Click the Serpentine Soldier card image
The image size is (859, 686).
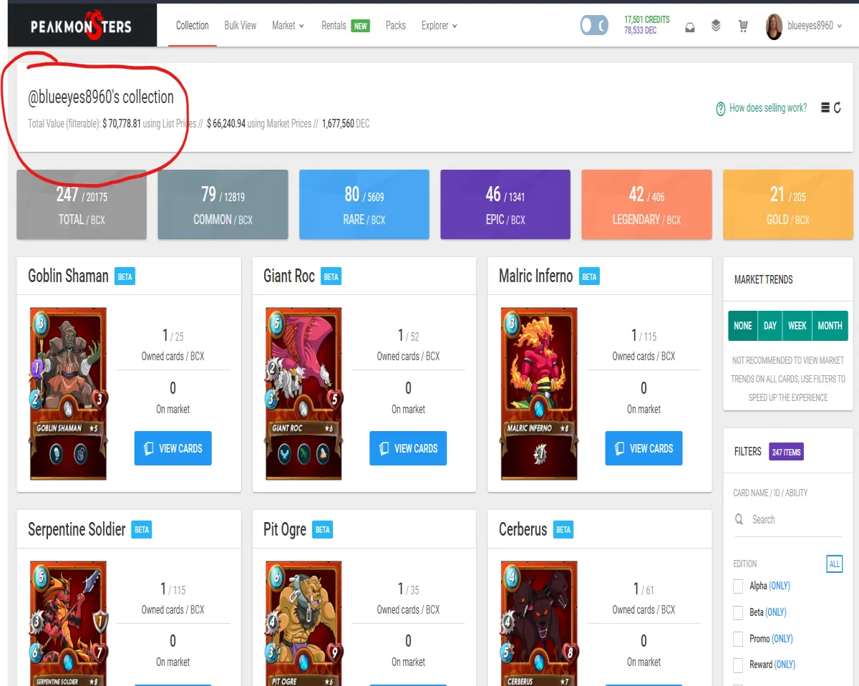[68, 623]
